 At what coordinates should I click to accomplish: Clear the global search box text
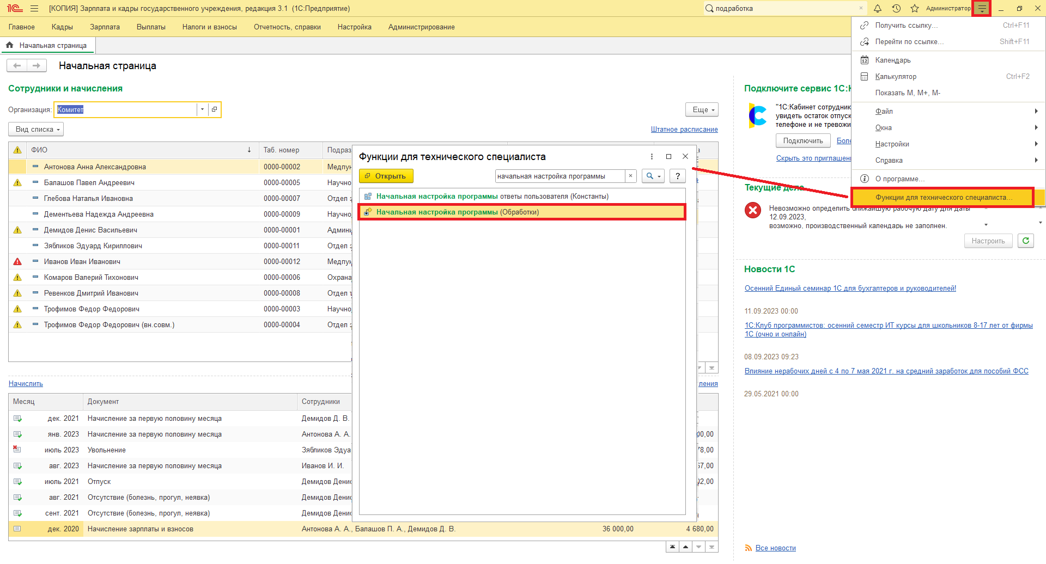tap(861, 8)
